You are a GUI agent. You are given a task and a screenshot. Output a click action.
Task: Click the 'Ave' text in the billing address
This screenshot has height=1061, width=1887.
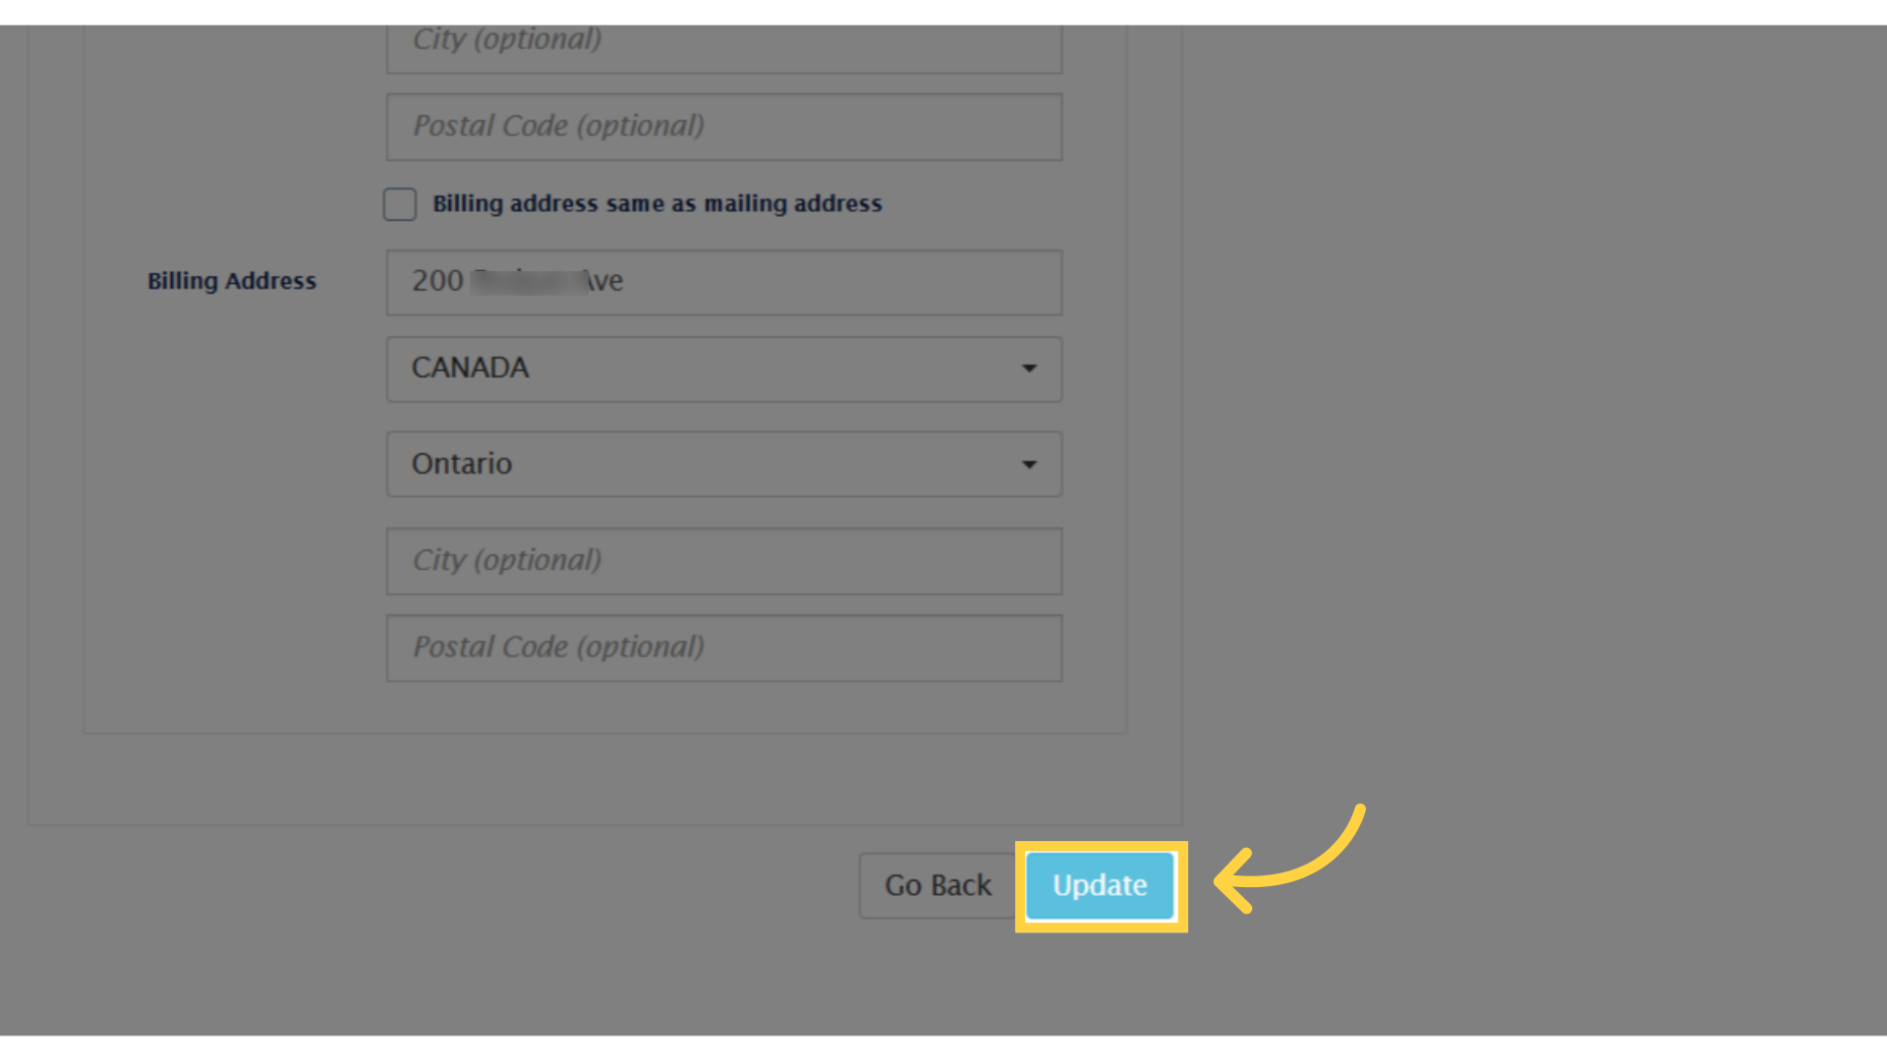tap(605, 281)
